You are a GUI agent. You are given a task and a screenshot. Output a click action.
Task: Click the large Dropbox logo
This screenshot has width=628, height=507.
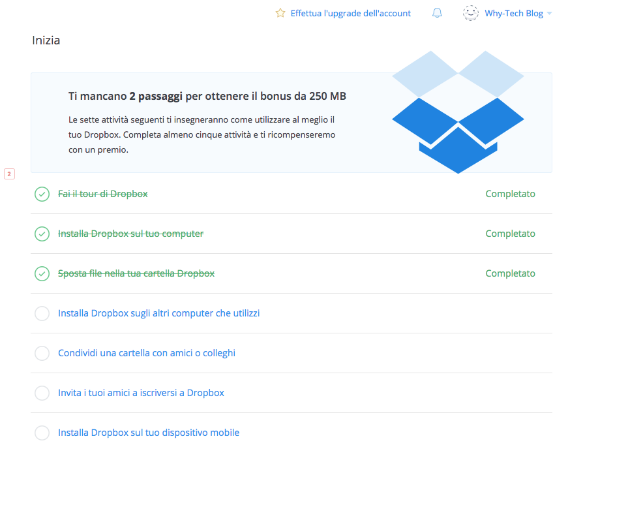(458, 112)
